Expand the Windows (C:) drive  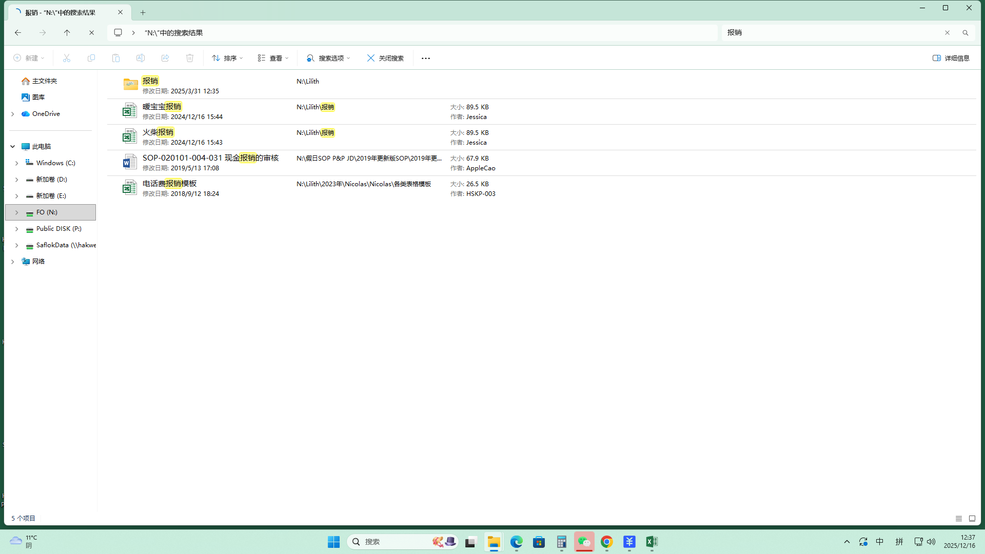(x=16, y=163)
